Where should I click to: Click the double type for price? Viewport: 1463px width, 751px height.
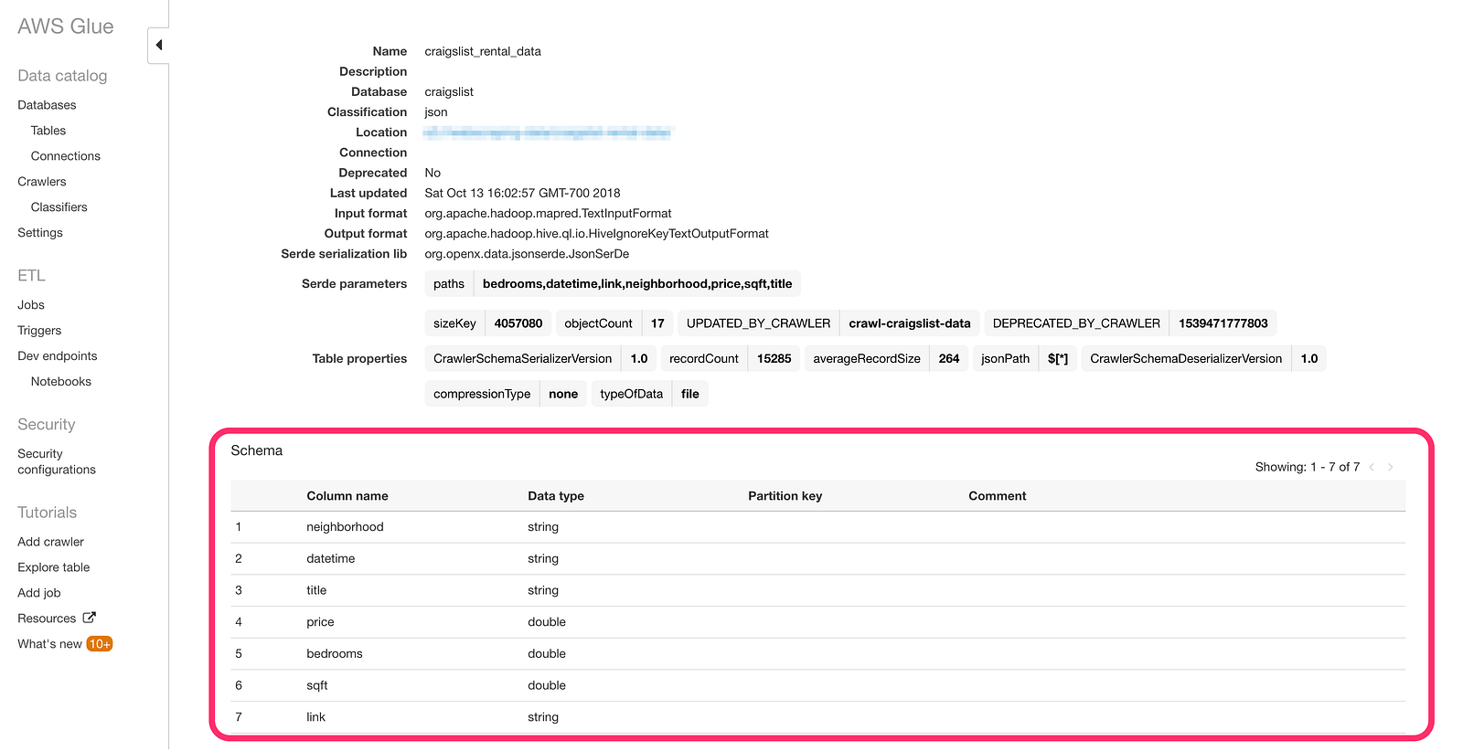[547, 622]
